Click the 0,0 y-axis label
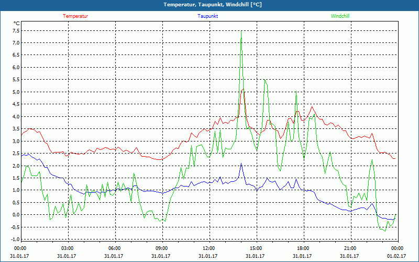419x262 pixels. pyautogui.click(x=16, y=215)
